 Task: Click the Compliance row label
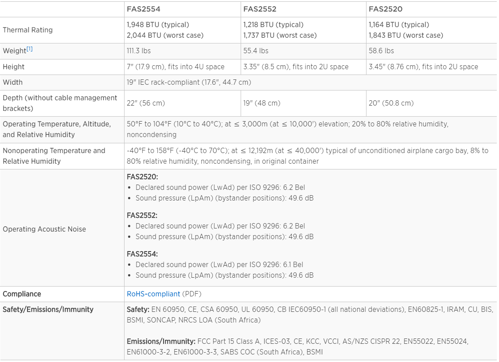[22, 294]
